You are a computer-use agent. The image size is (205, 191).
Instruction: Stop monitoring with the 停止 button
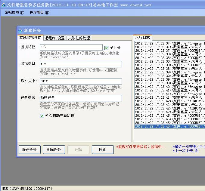point(103,149)
